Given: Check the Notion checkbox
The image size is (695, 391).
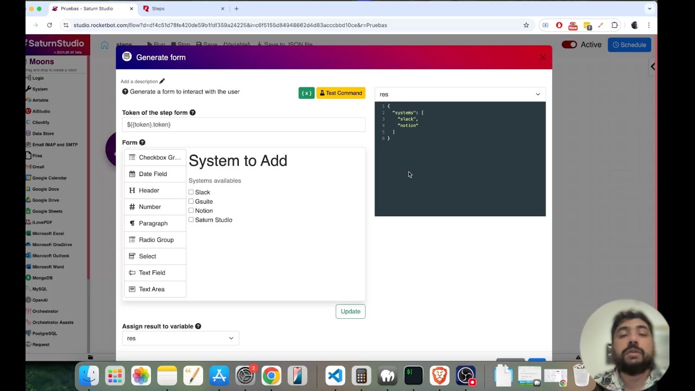Looking at the screenshot, I should tap(191, 211).
